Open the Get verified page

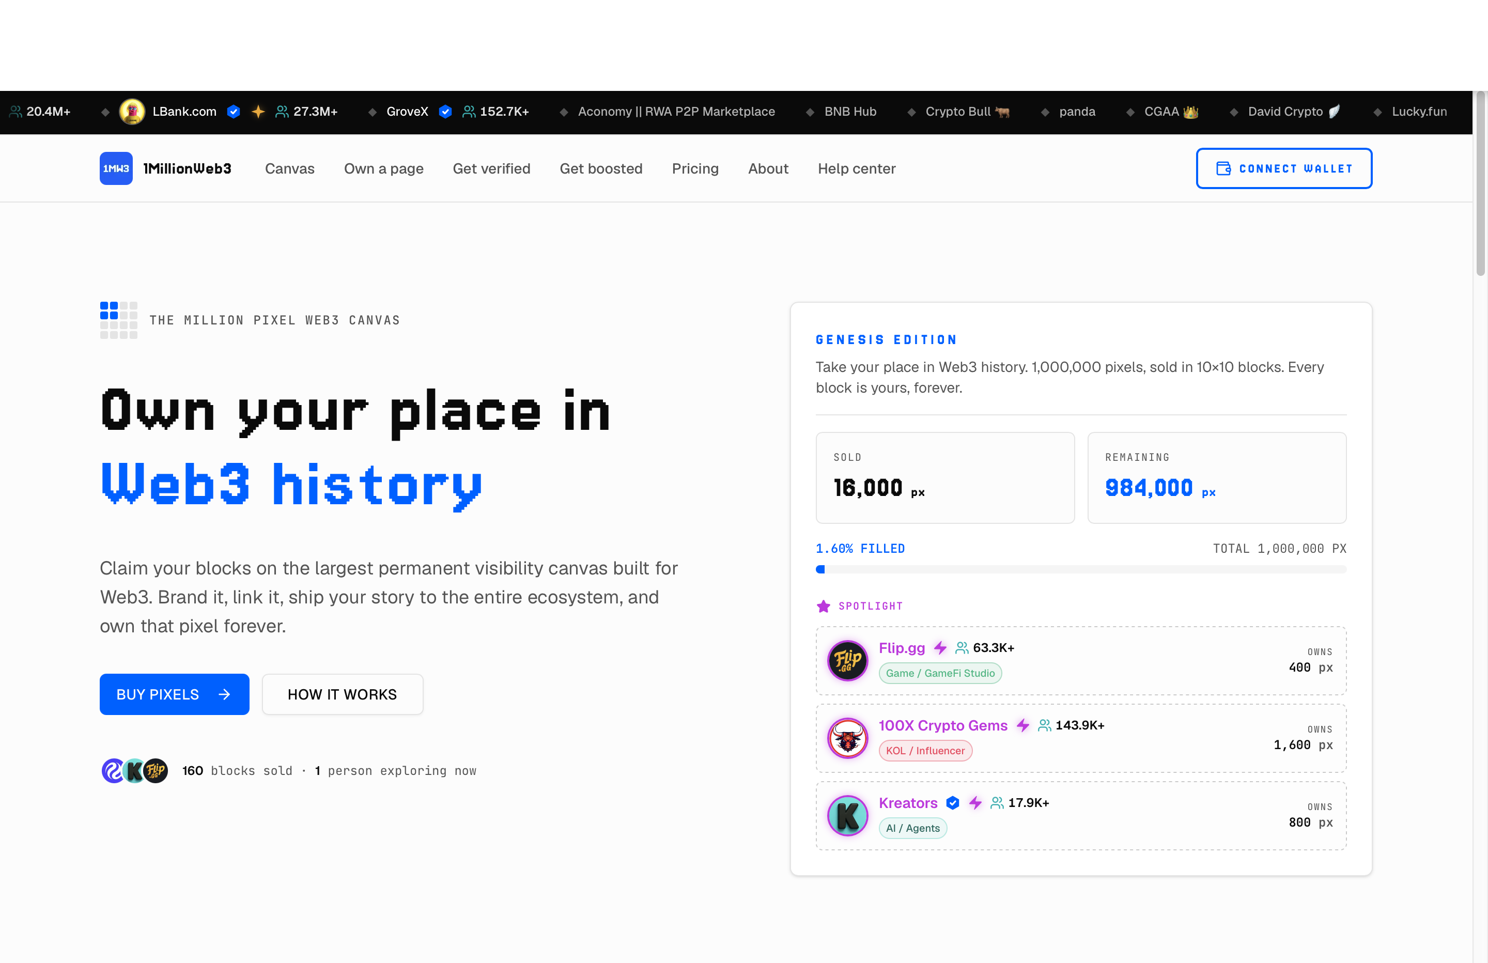[491, 168]
